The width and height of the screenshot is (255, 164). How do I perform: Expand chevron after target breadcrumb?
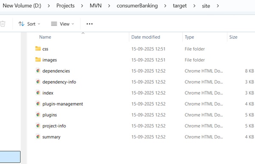(x=194, y=6)
